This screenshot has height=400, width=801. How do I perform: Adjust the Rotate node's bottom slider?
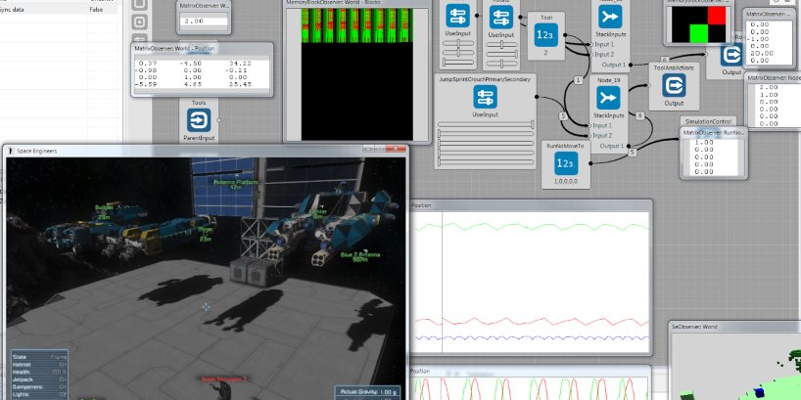pyautogui.click(x=502, y=64)
